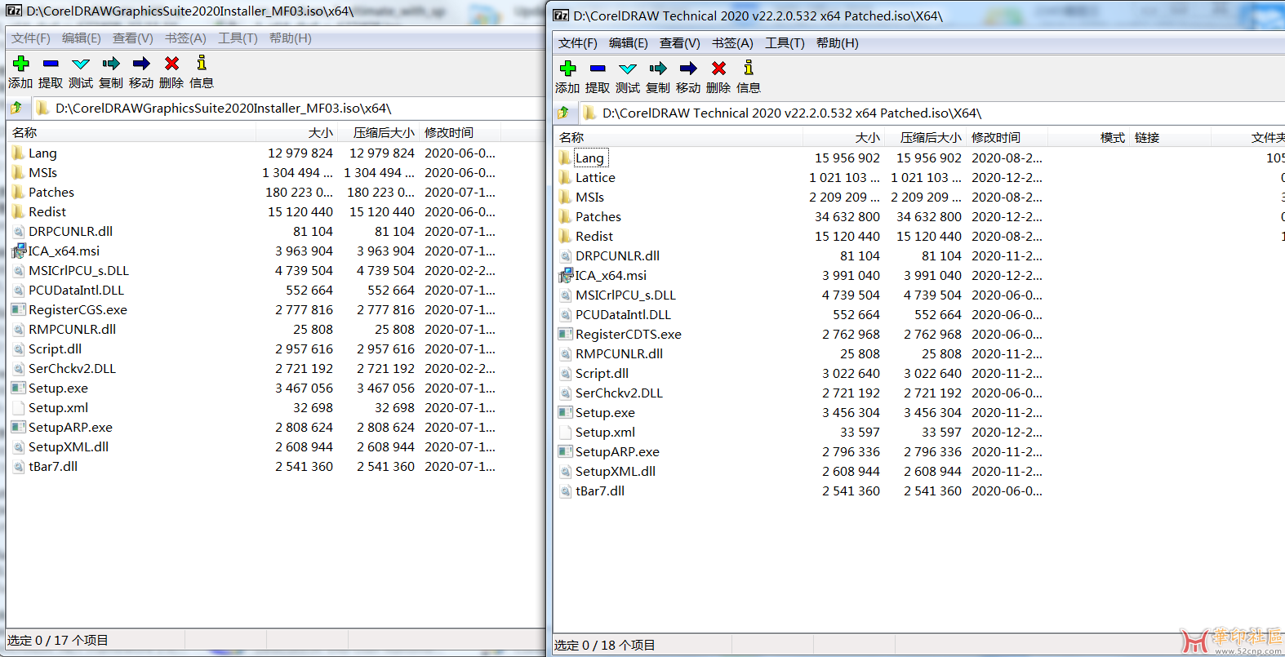Select the Patches folder icon in left window

(x=18, y=192)
